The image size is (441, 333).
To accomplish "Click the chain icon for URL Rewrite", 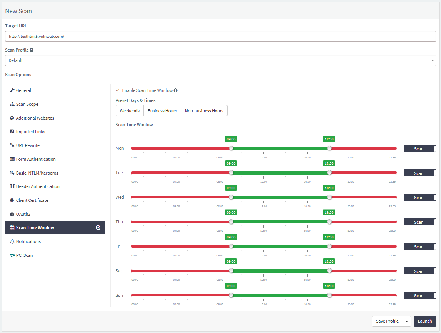I will 12,145.
